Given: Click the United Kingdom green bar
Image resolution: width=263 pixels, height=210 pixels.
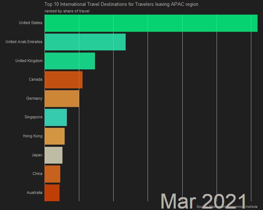Looking at the screenshot, I should coord(70,61).
